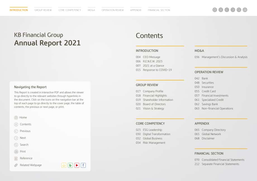Open '061 Specialized Credit' entry

click(x=209, y=100)
